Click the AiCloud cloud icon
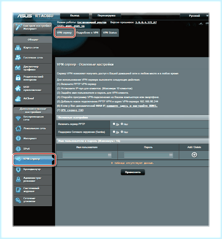Viewport: 222px width, 239px height. 18,99
